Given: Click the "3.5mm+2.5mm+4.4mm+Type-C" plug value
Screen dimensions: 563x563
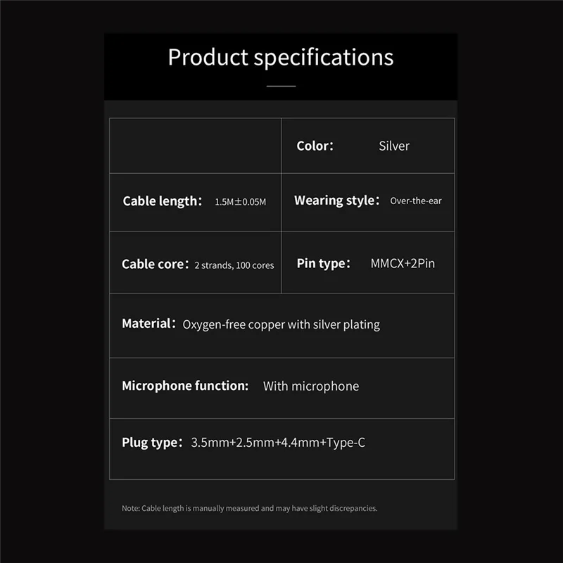Looking at the screenshot, I should tap(278, 443).
